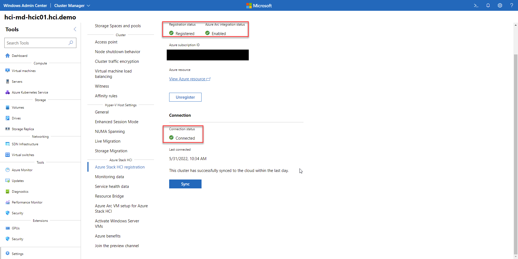
Task: Open the Virtual switches icon
Action: (8, 155)
